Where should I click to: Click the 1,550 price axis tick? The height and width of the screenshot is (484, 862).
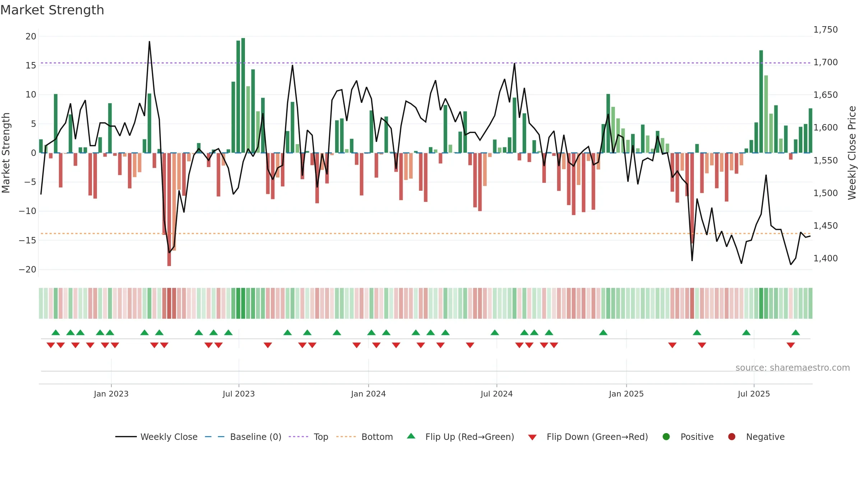pos(825,161)
